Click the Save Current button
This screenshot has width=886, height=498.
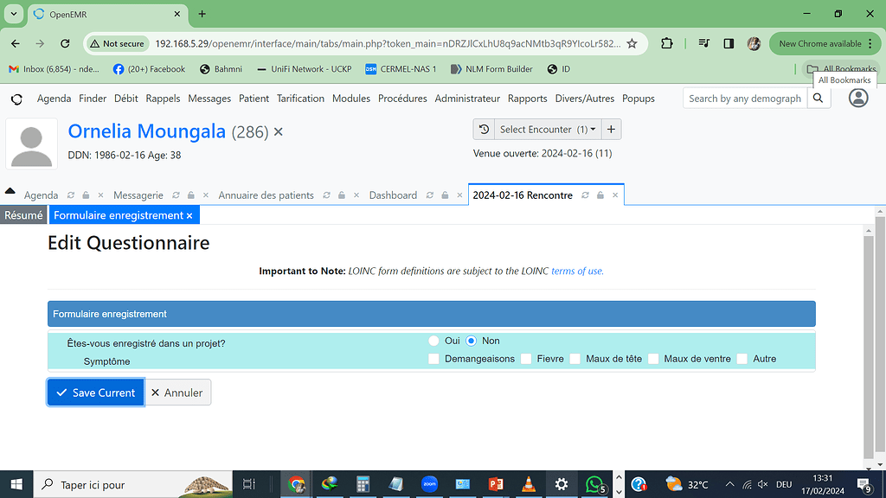click(95, 393)
